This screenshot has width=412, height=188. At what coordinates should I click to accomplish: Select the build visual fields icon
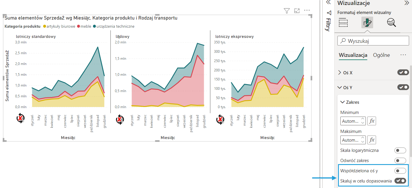(343, 22)
